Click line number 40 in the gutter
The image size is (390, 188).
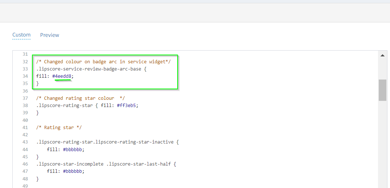(x=25, y=120)
